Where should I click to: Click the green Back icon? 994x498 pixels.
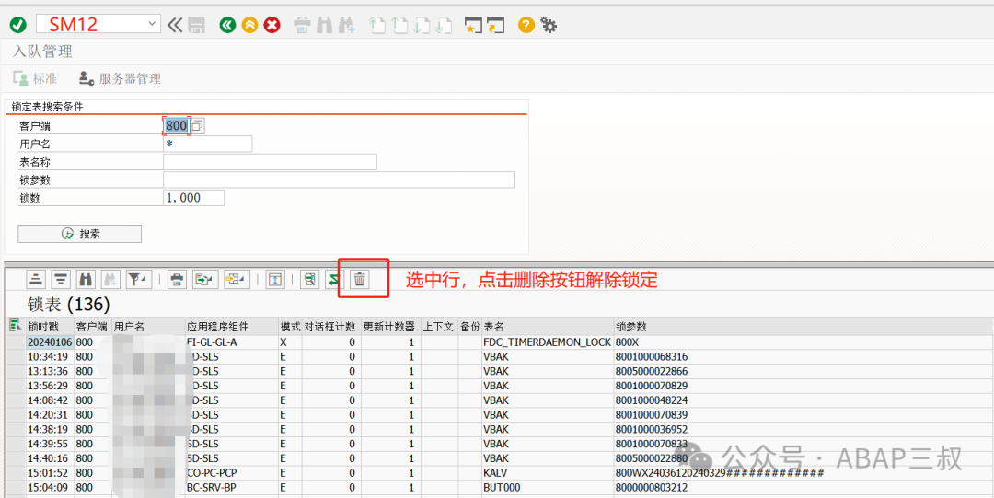point(227,25)
